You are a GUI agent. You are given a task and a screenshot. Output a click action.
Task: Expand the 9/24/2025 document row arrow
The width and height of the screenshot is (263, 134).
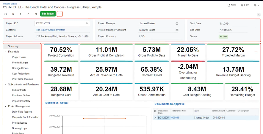pos(155,118)
